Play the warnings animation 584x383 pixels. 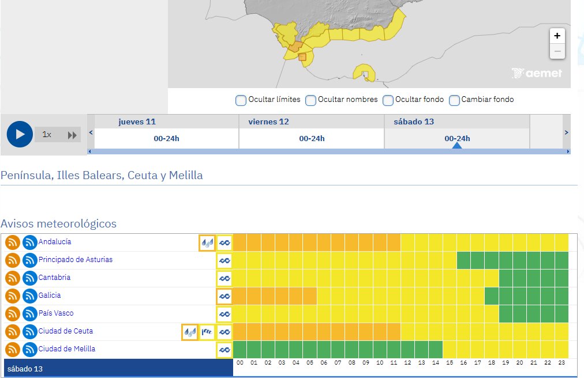20,134
